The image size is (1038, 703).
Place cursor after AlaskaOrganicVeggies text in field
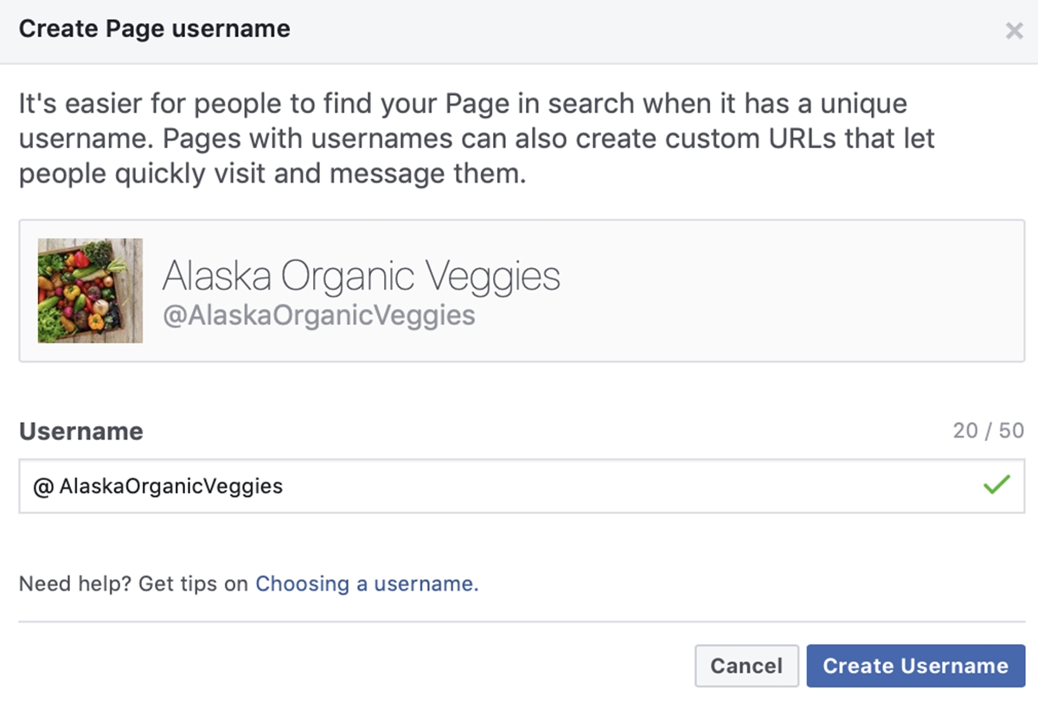285,487
